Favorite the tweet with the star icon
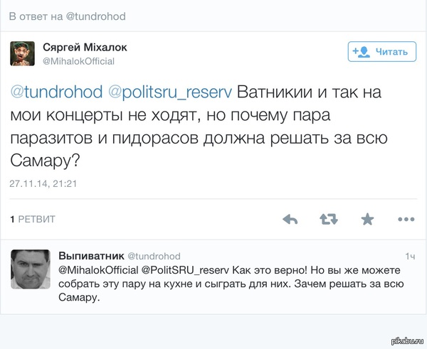Viewport: 427px width, 349px height. click(367, 219)
